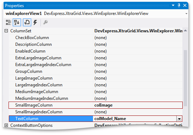This screenshot has width=193, height=135.
Task: Show Events via lightning bolt icon
Action: tap(35, 22)
